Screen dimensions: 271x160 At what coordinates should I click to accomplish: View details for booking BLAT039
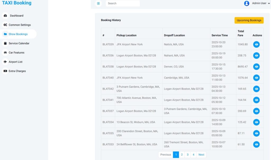point(256,44)
